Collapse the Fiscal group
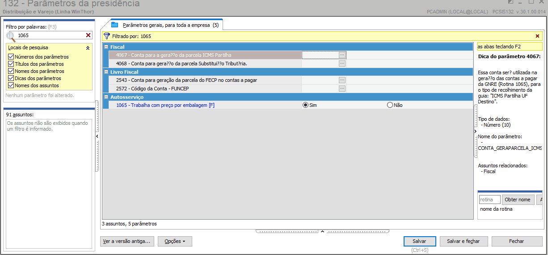 click(x=106, y=47)
